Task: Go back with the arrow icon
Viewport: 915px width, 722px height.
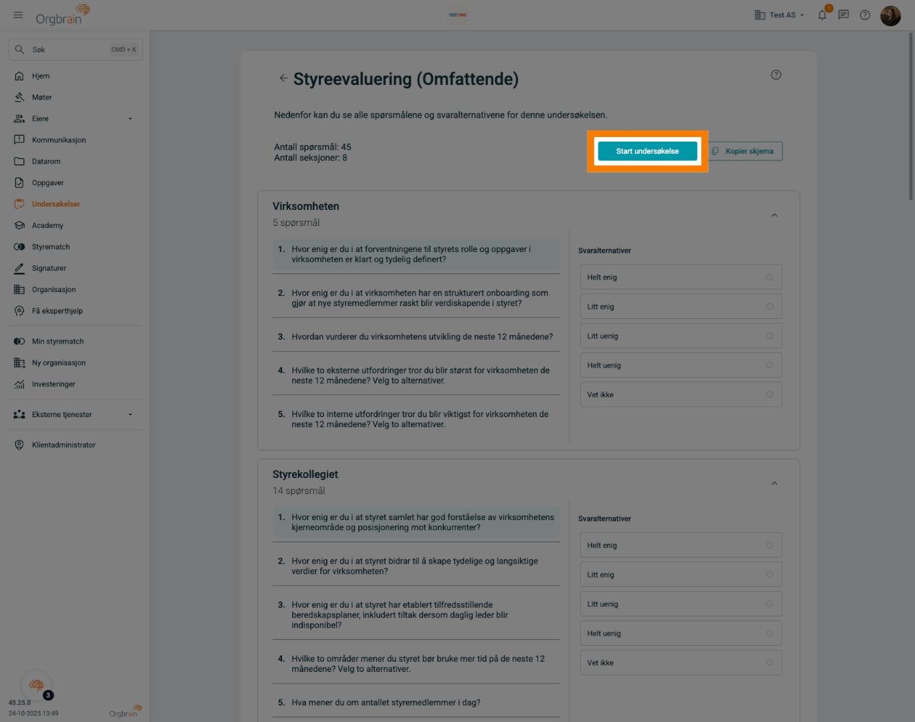Action: pos(283,78)
